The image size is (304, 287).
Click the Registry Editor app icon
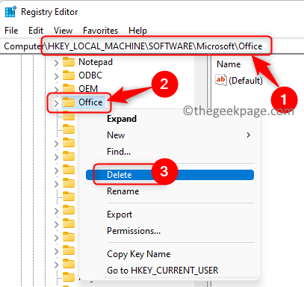tap(10, 12)
